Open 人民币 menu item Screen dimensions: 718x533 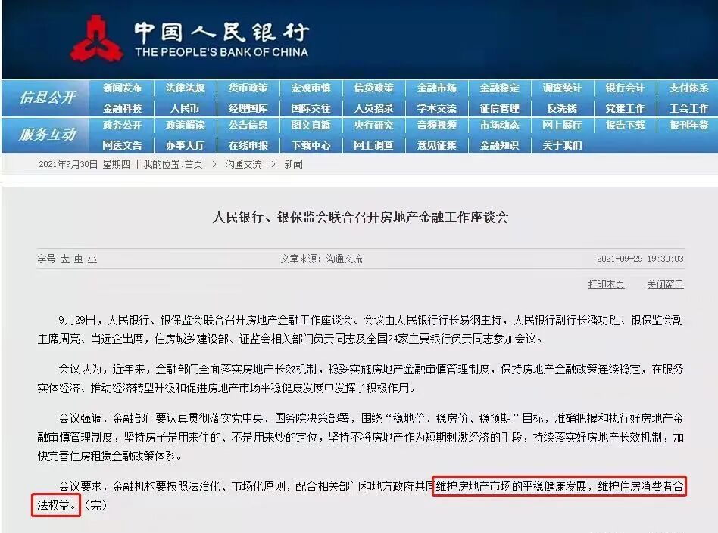tap(185, 108)
